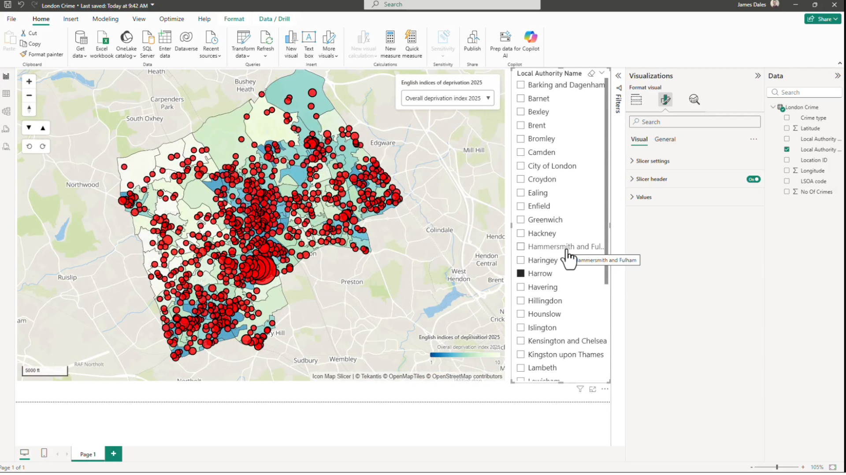The height and width of the screenshot is (475, 846).
Task: Insert a Text box from the ribbon
Action: 309,43
